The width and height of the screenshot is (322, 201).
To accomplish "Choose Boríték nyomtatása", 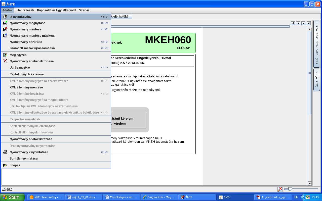I will click(56, 158).
